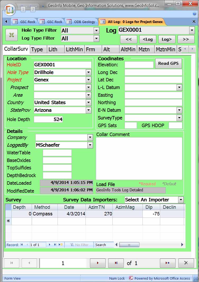Image resolution: width=199 pixels, height=282 pixels.
Task: Expand the LoggedBy dropdown
Action: 90,145
